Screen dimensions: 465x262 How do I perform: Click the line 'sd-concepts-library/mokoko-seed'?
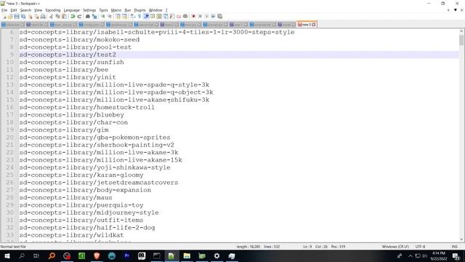pos(79,39)
